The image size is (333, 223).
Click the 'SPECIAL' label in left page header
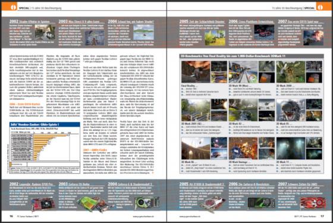24,8
